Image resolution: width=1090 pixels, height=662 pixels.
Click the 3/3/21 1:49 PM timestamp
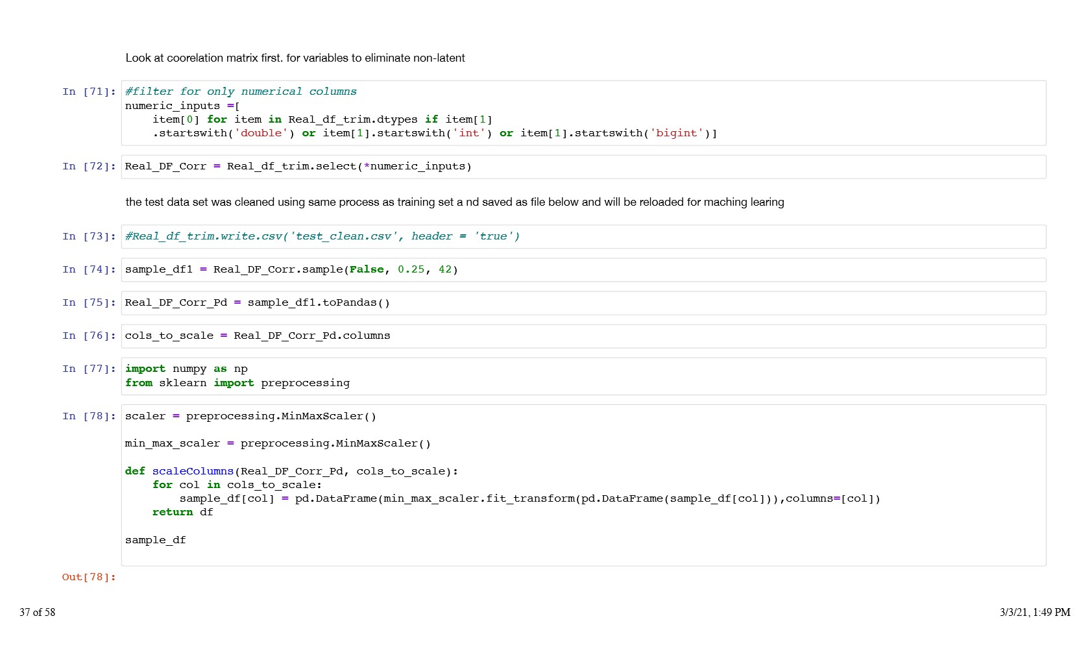pyautogui.click(x=1034, y=612)
